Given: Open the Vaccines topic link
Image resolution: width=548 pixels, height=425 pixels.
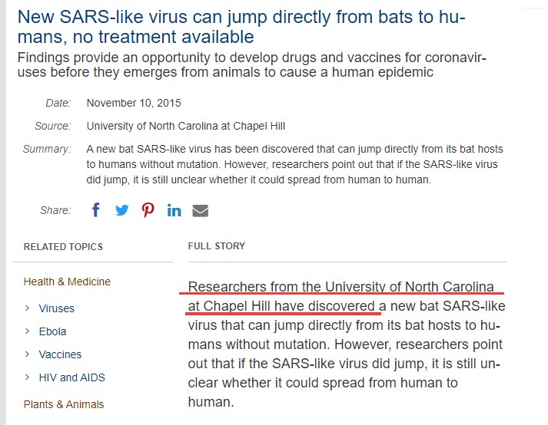Looking at the screenshot, I should click(60, 354).
